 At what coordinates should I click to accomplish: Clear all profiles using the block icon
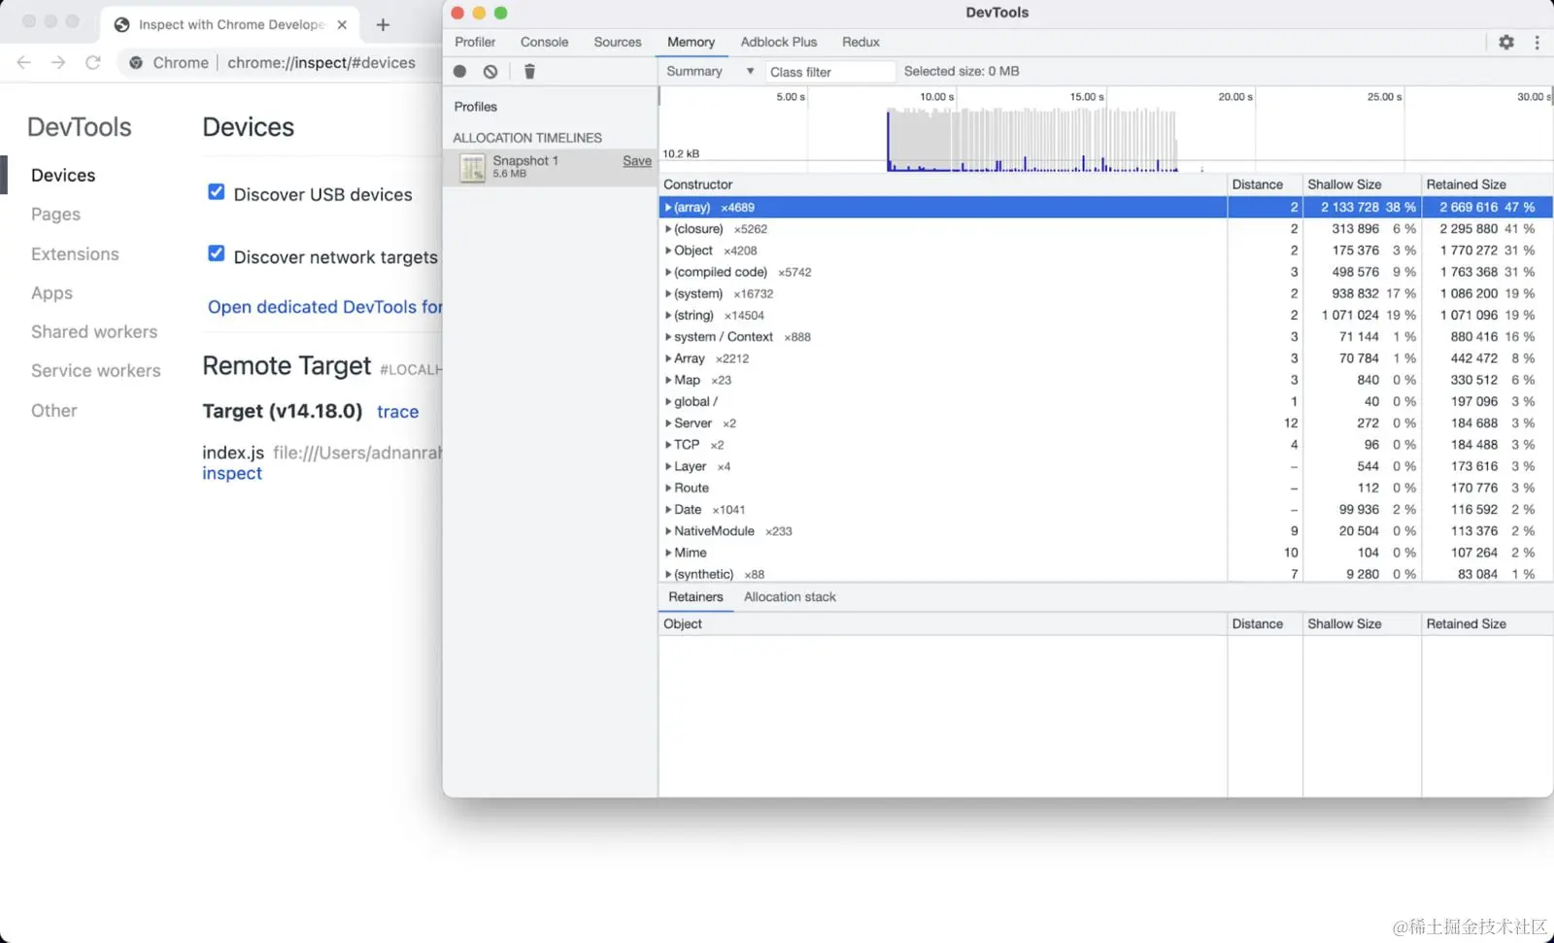[490, 71]
